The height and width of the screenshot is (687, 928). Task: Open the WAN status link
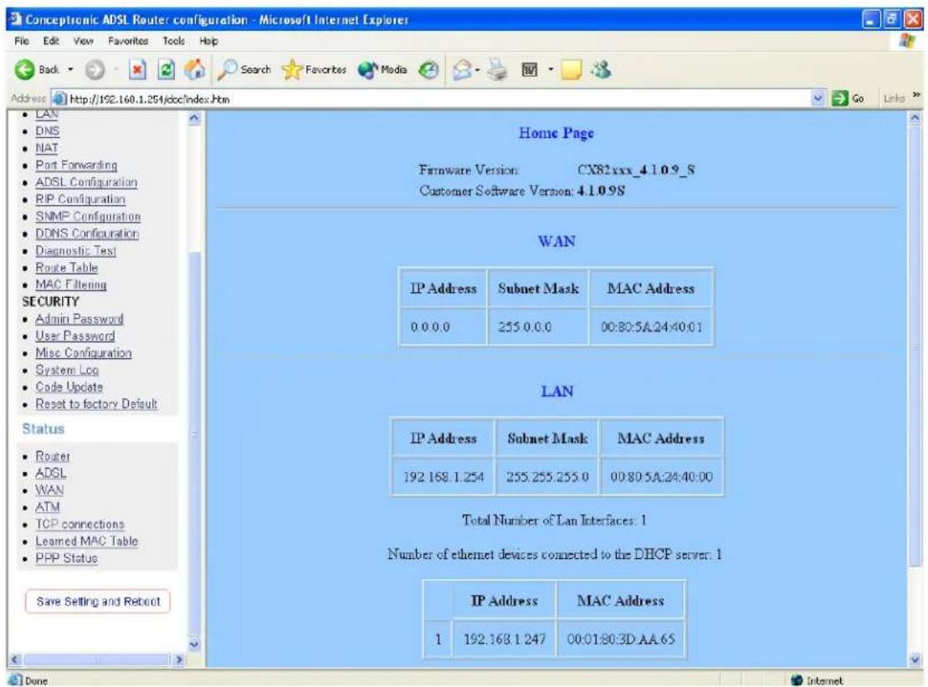[49, 490]
